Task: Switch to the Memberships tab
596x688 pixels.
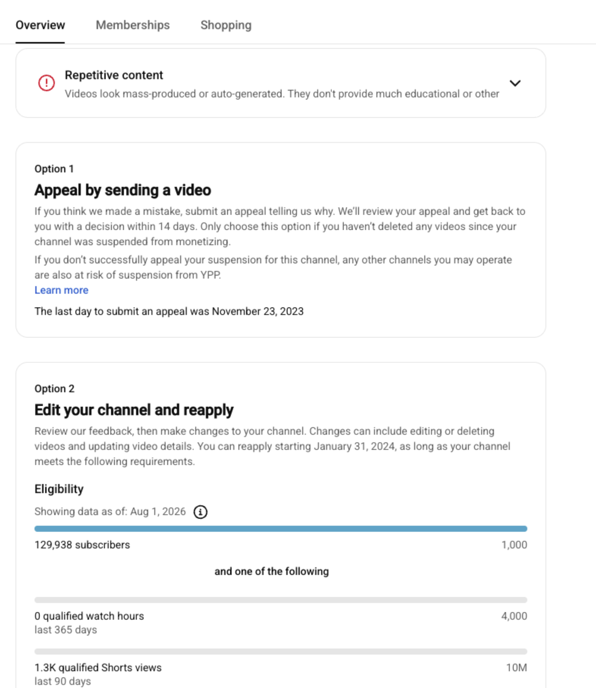Action: (132, 25)
